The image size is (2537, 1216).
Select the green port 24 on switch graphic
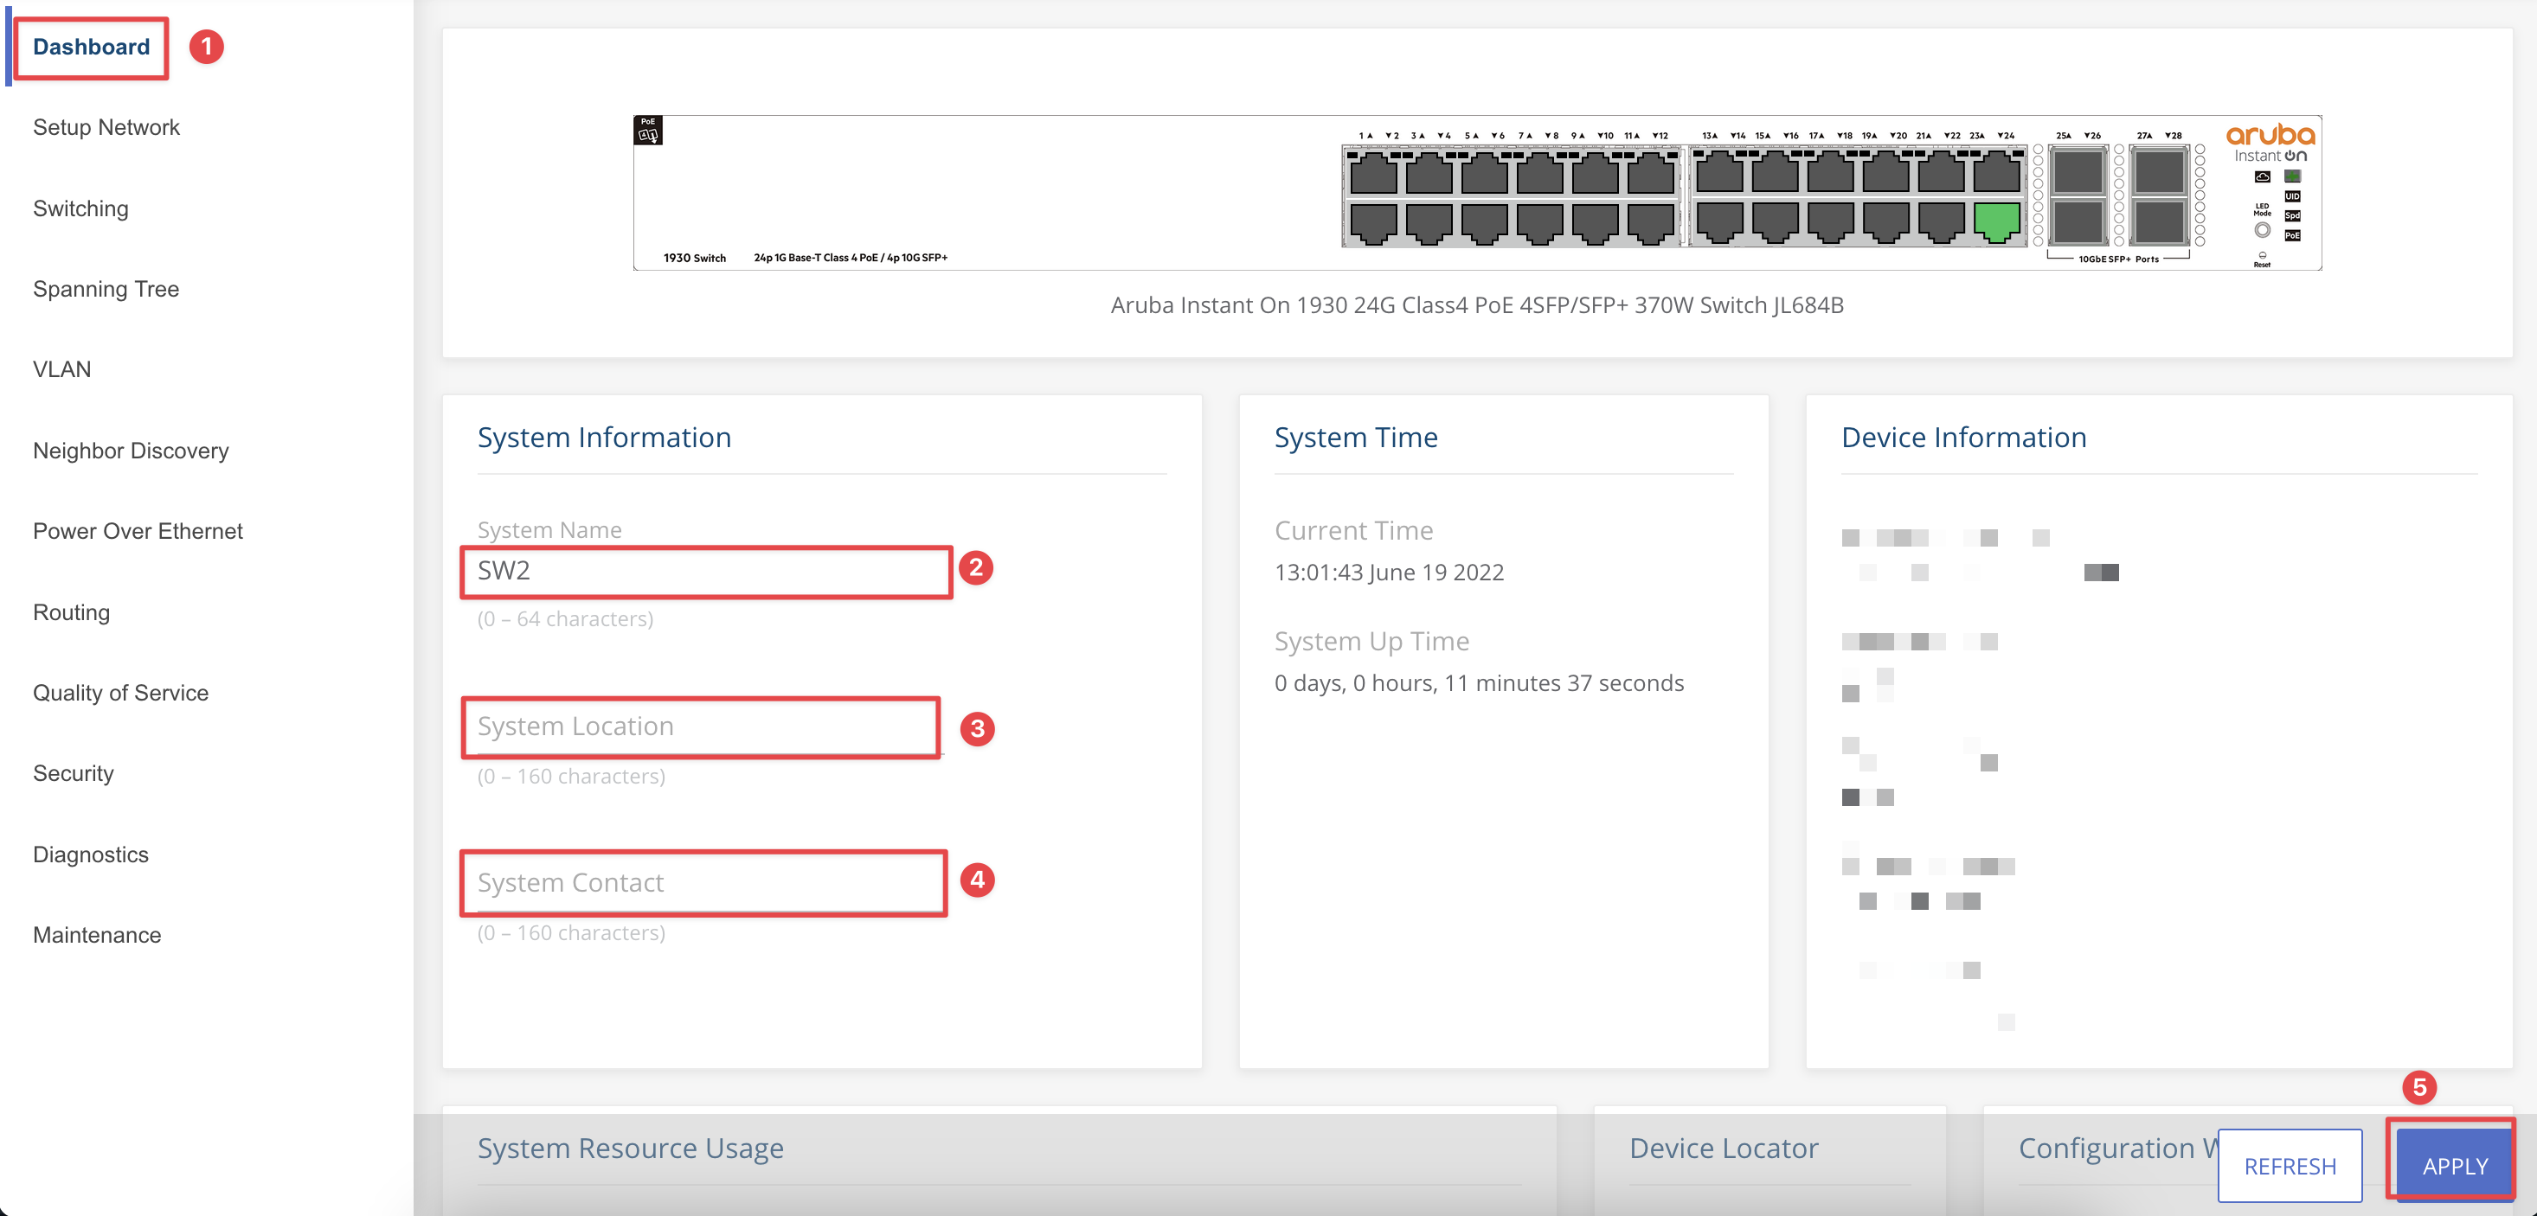[1997, 223]
